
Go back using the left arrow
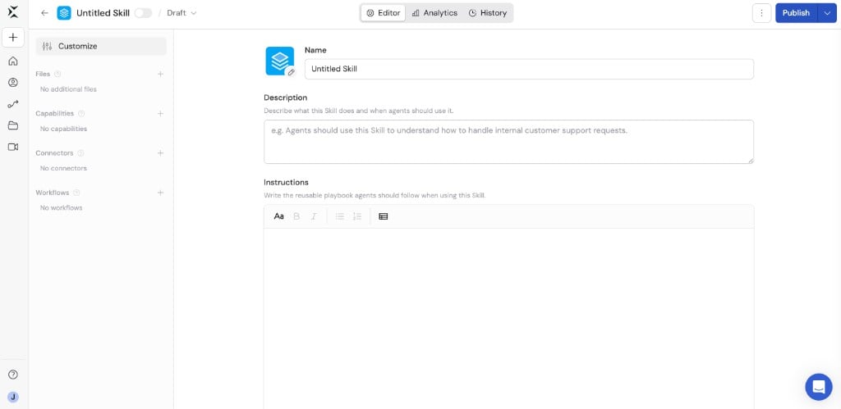coord(44,13)
